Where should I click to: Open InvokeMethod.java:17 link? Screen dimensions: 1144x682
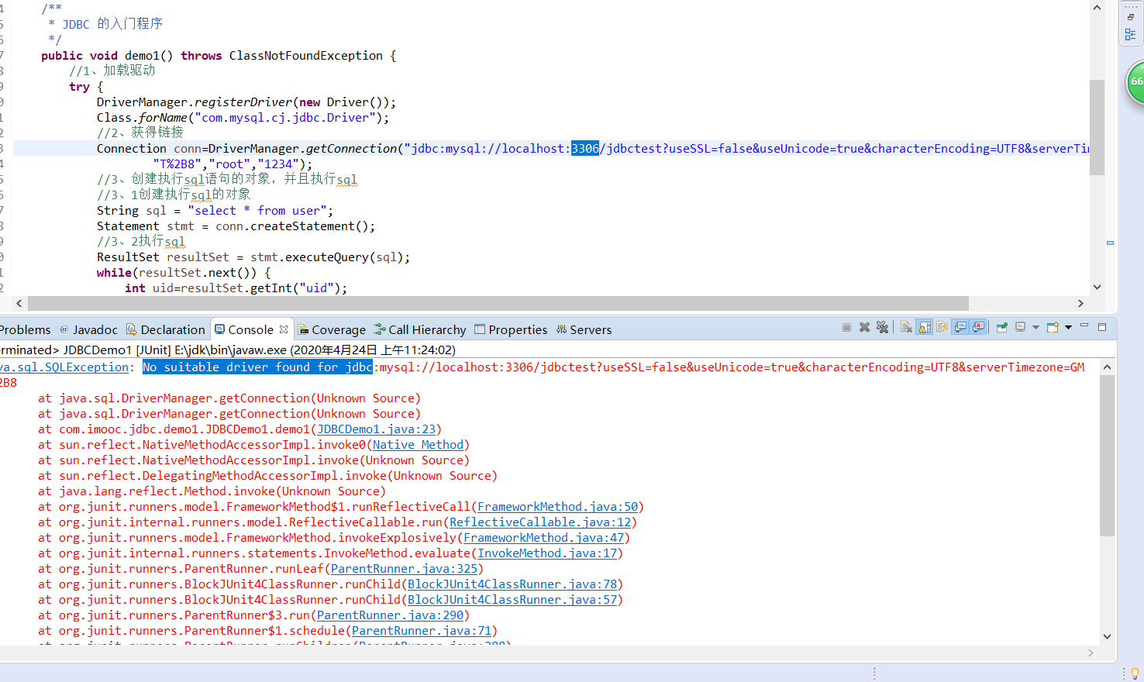[x=547, y=553]
